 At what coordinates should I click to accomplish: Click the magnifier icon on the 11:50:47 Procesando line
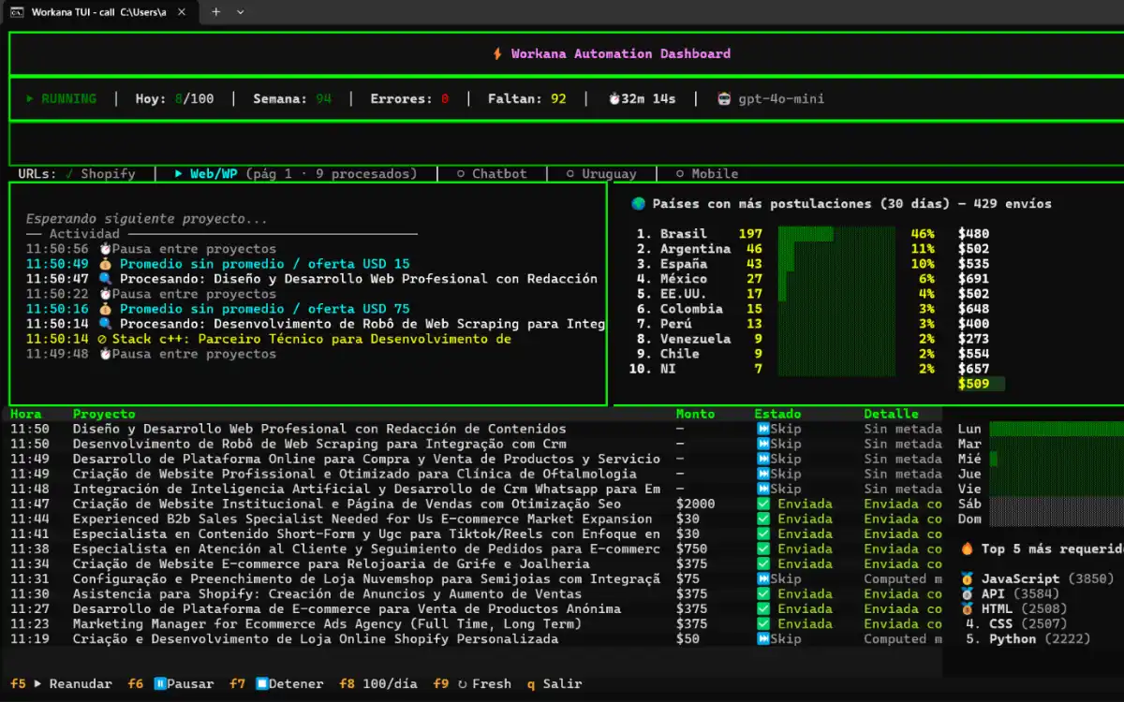pyautogui.click(x=105, y=279)
